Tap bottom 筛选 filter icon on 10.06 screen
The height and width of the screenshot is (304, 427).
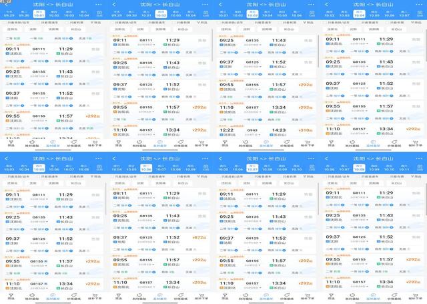(x=119, y=297)
